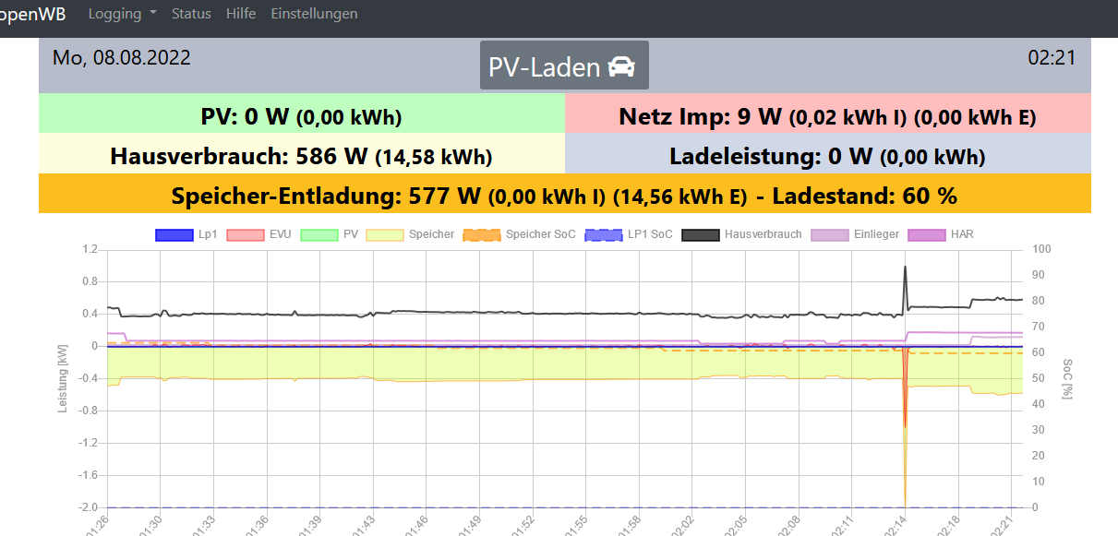1118x536 pixels.
Task: Click the Leistung [kW] axis label
Action: click(x=63, y=378)
